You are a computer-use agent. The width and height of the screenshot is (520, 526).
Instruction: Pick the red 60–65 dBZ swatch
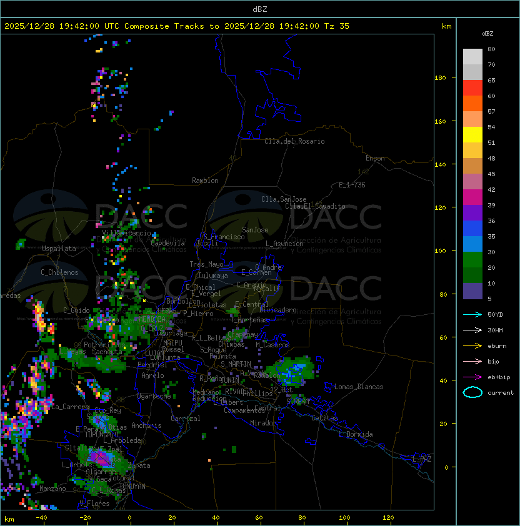pyautogui.click(x=472, y=88)
